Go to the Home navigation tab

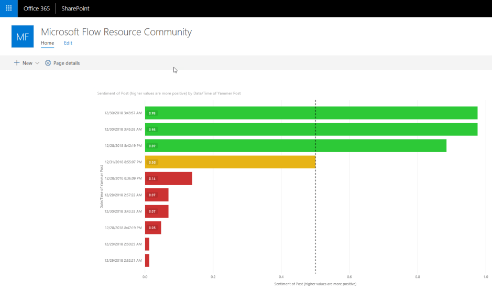pyautogui.click(x=47, y=43)
